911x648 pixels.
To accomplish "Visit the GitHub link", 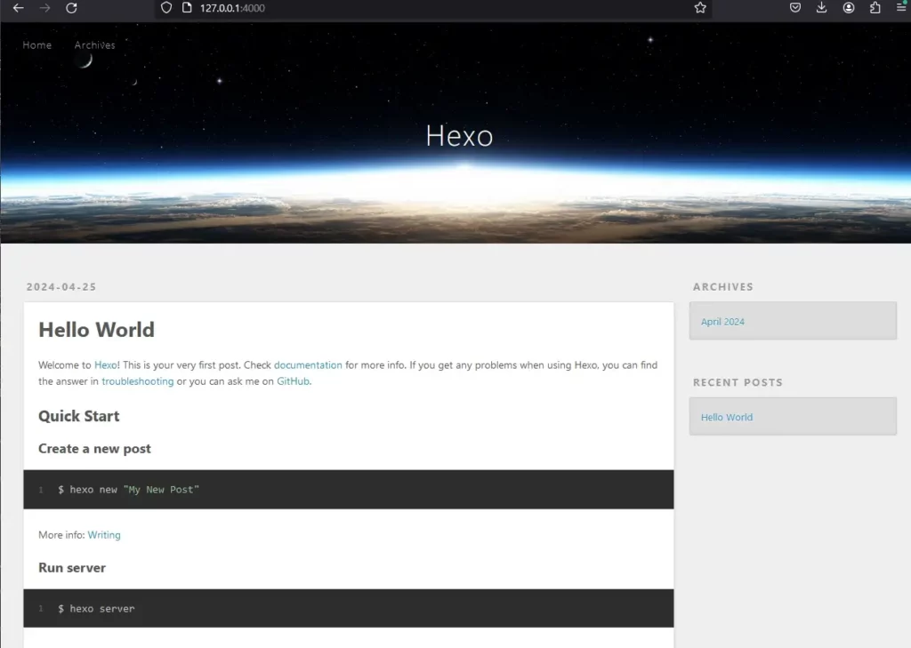I will click(293, 381).
